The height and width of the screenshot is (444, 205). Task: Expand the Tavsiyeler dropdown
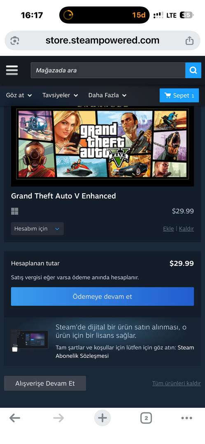click(x=60, y=95)
